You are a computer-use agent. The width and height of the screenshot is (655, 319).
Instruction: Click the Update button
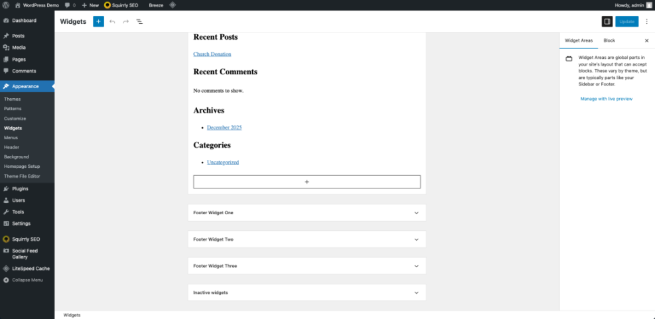coord(626,22)
